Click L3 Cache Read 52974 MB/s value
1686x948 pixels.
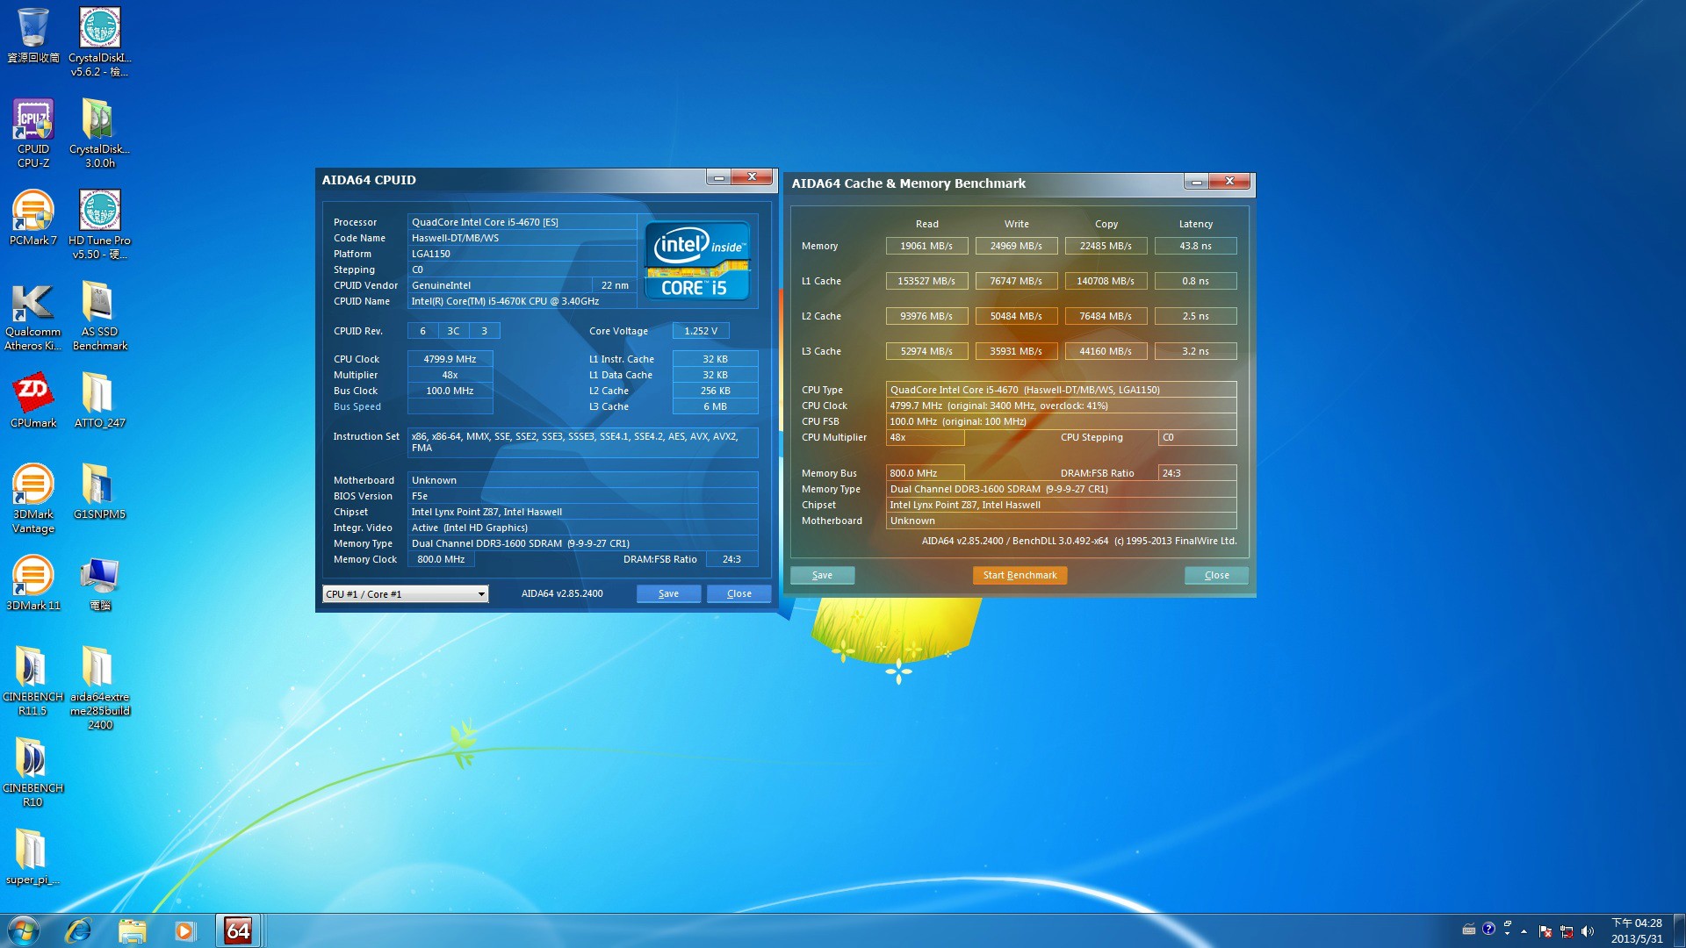[926, 352]
